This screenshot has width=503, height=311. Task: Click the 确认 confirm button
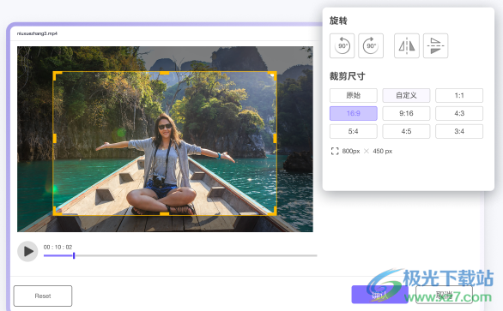tap(379, 295)
